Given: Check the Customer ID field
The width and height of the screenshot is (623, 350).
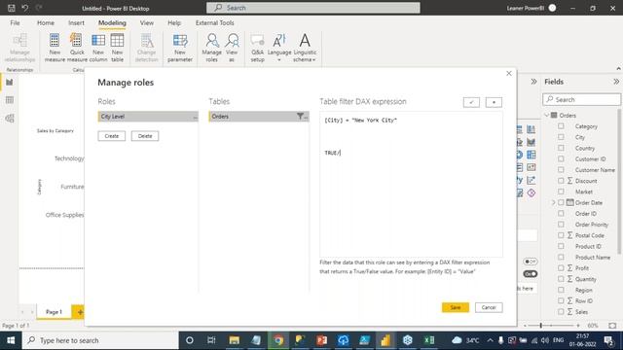Looking at the screenshot, I should click(x=561, y=158).
